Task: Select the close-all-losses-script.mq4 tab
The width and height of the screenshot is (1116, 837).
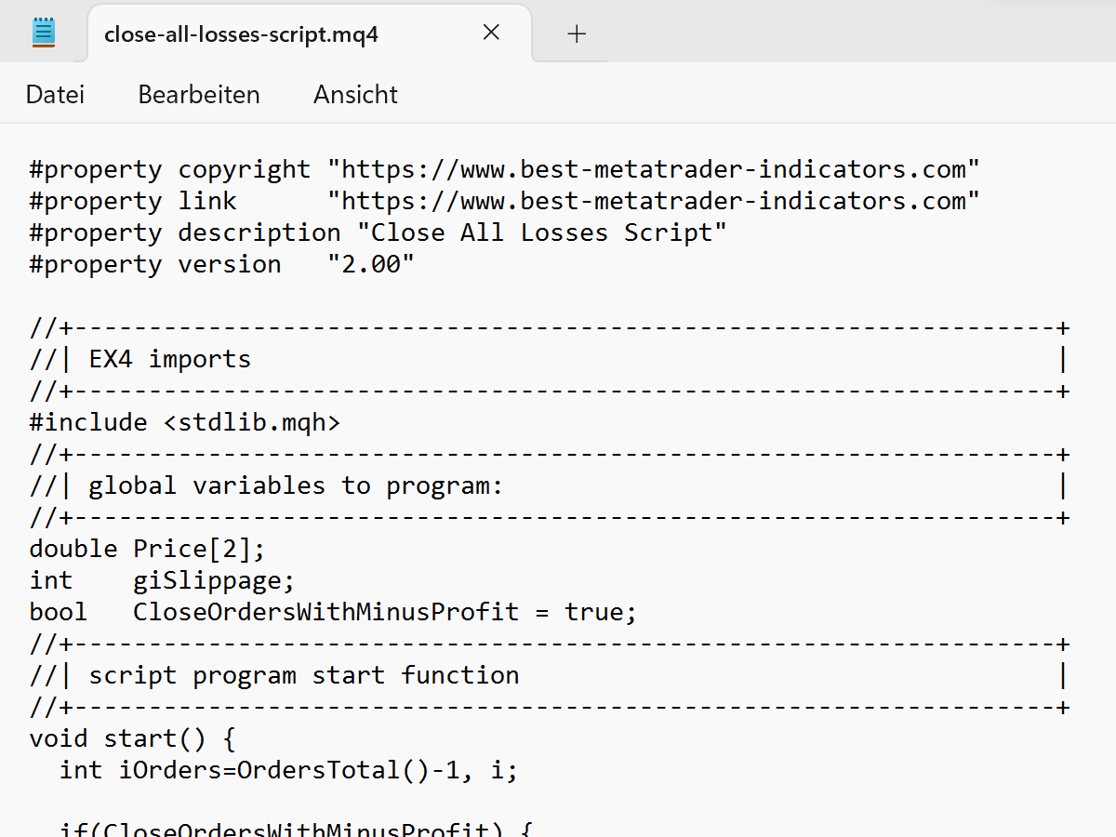Action: (242, 34)
